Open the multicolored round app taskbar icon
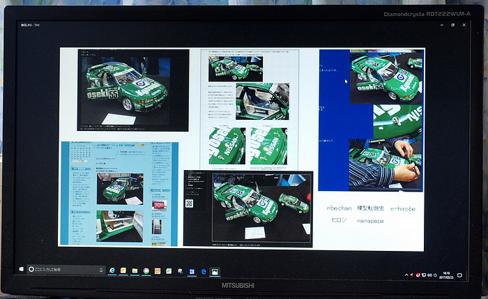This screenshot has height=299, width=488. 146,271
